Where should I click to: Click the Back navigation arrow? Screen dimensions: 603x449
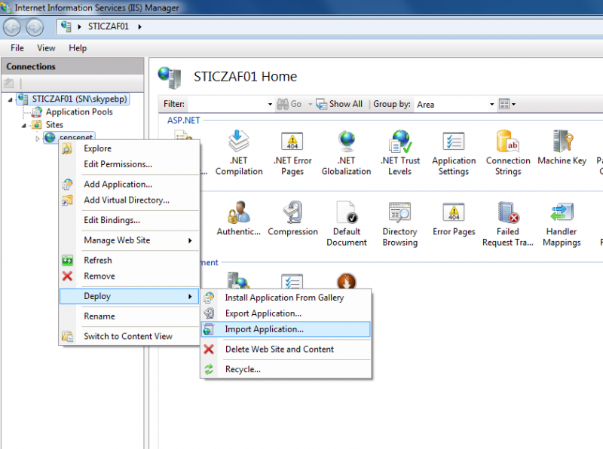12,27
